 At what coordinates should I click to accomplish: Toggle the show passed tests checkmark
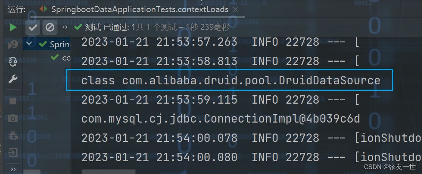coord(33,27)
